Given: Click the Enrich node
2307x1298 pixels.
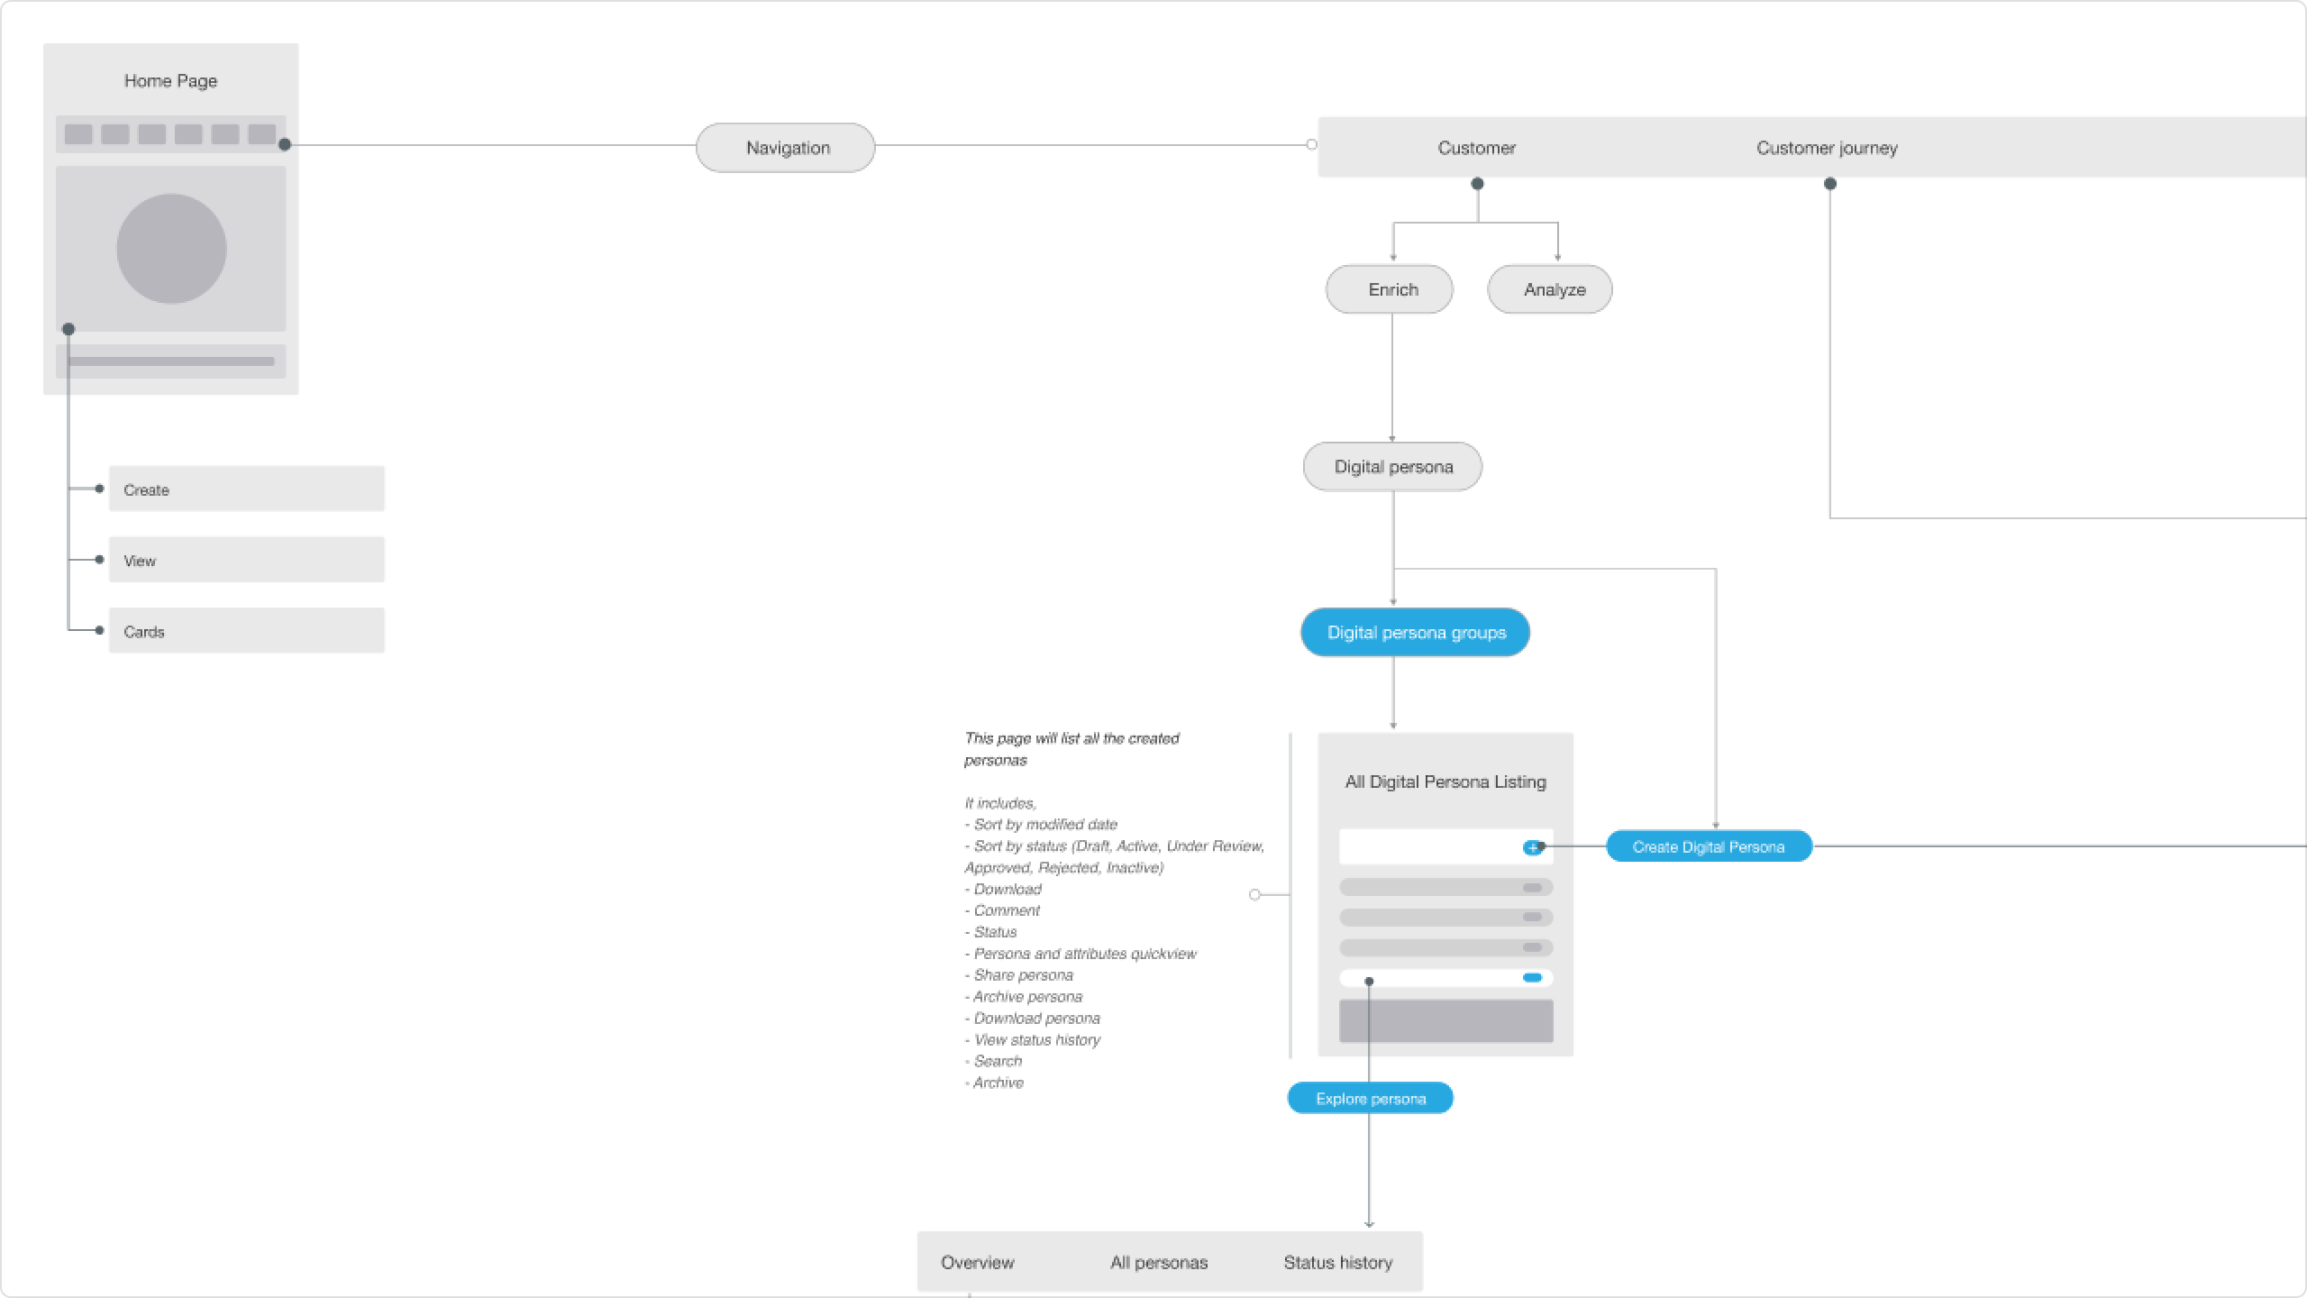Looking at the screenshot, I should click(1390, 289).
